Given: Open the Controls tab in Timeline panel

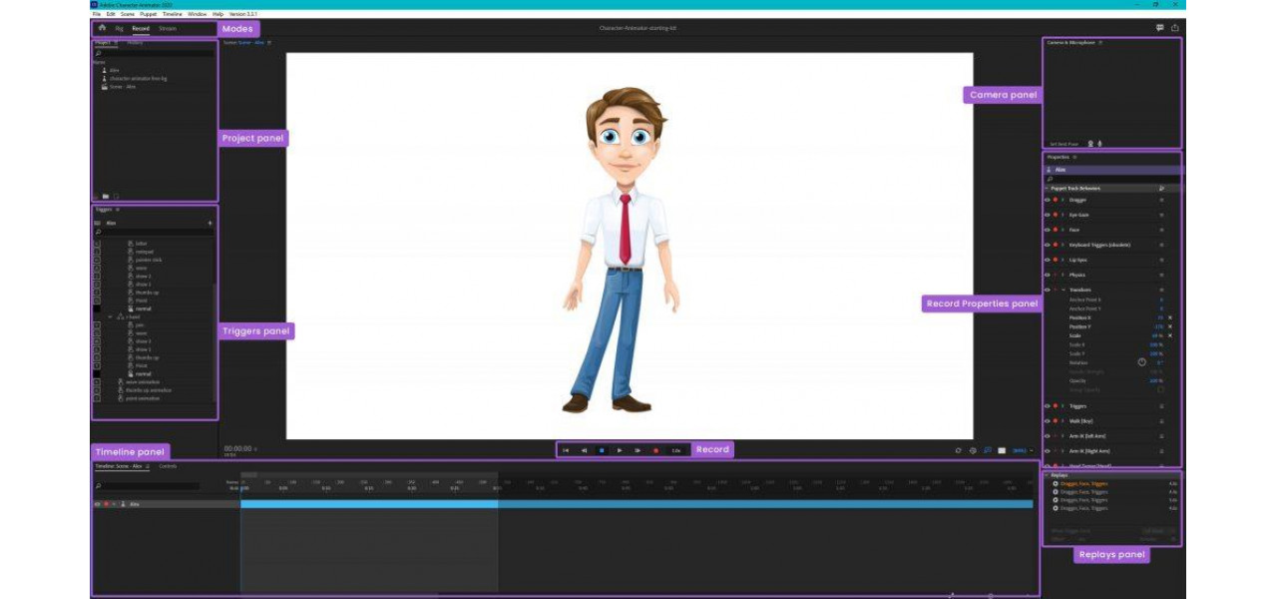Looking at the screenshot, I should tap(168, 466).
